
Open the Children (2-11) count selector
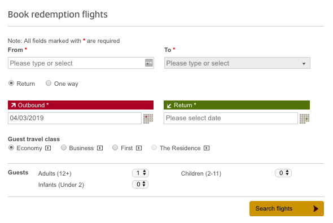coord(283,173)
